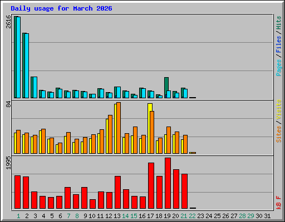Image resolution: width=285 pixels, height=222 pixels.
Task: Click day 11 label on the x-axis
Action: point(100,216)
